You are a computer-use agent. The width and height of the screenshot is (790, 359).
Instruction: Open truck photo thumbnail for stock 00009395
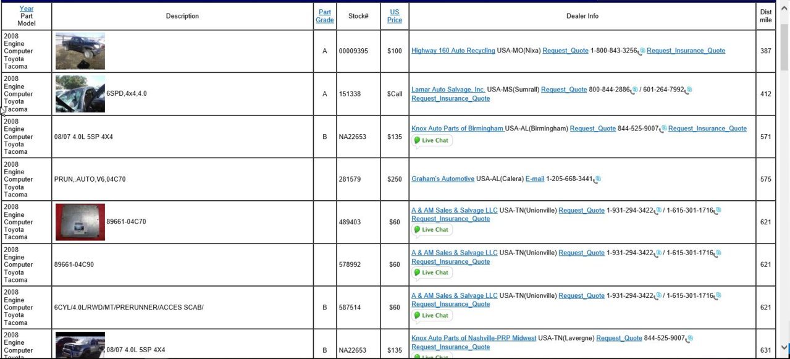pyautogui.click(x=80, y=51)
